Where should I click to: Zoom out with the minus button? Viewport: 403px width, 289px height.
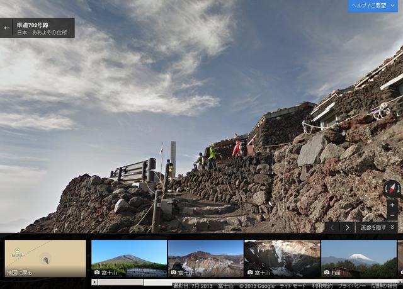click(x=392, y=215)
